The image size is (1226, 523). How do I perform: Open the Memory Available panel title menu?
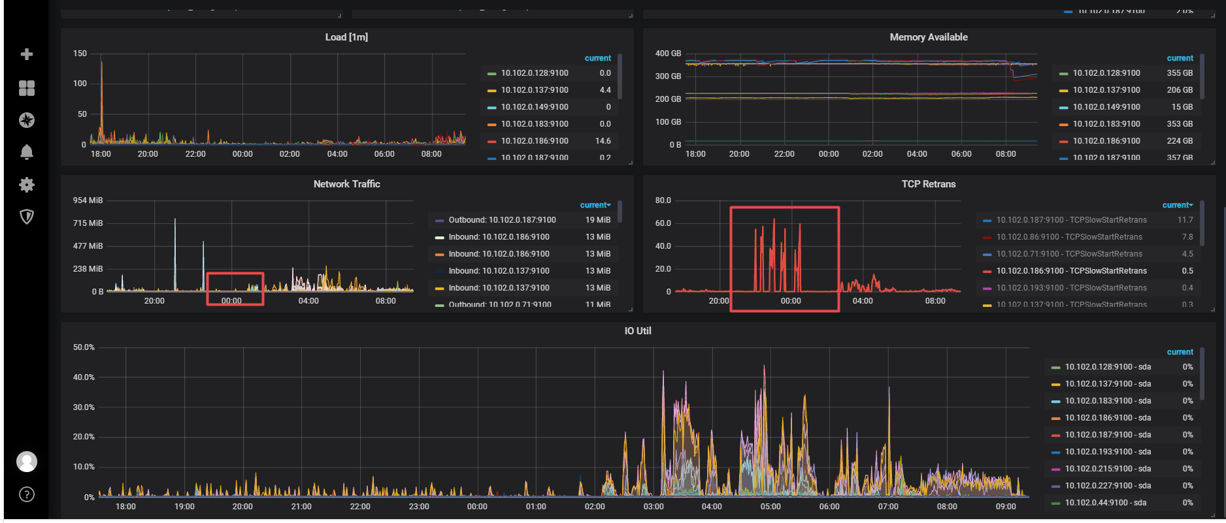point(928,37)
